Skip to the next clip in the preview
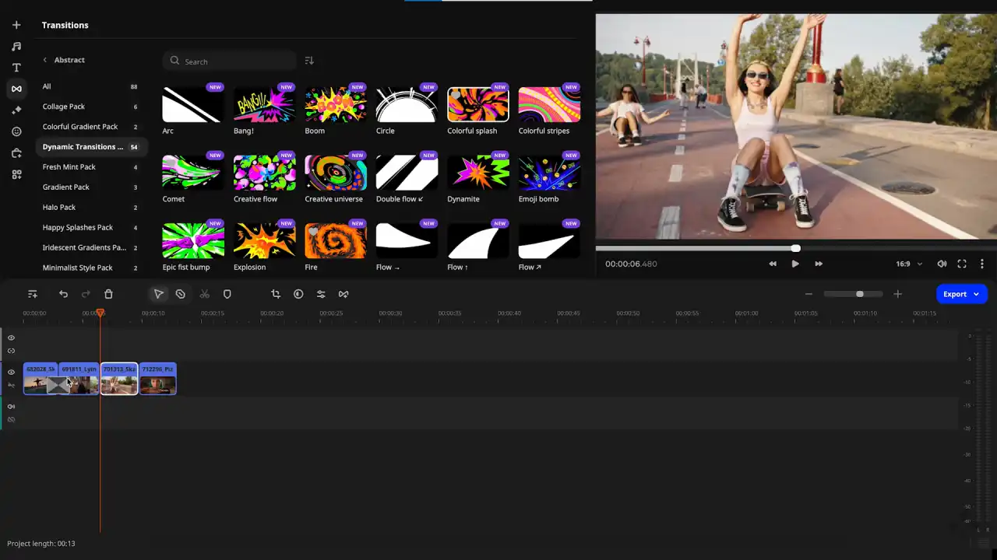Viewport: 997px width, 560px height. click(819, 264)
